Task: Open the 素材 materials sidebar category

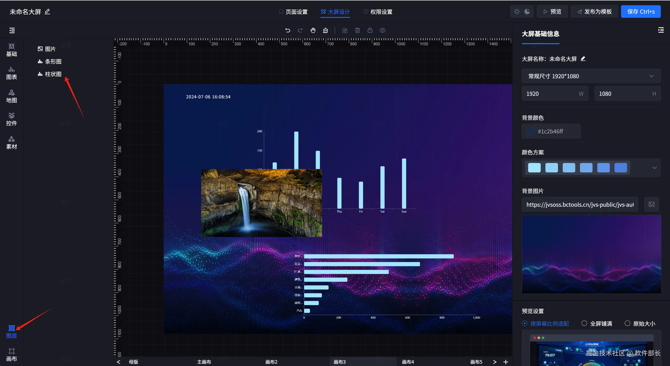Action: click(x=12, y=143)
